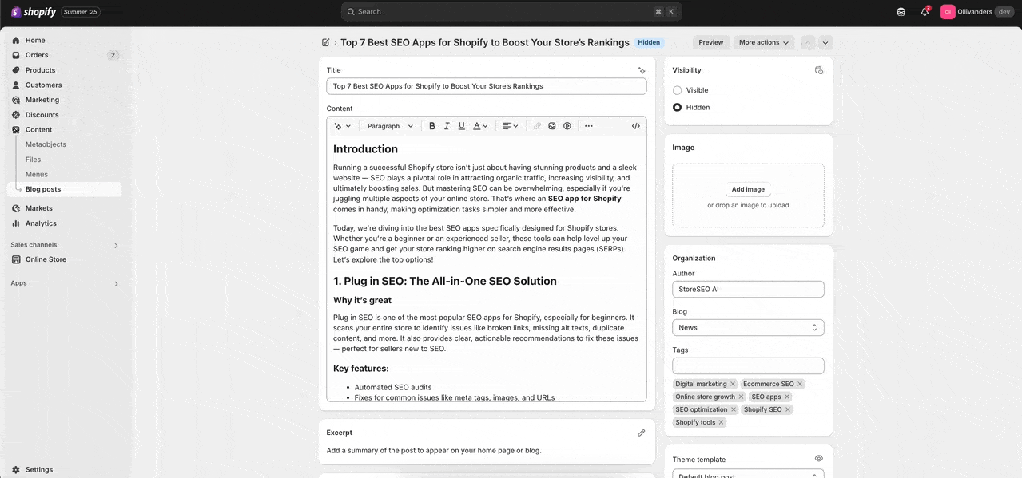Viewport: 1022px width, 478px height.
Task: Toggle underline formatting
Action: 461,126
